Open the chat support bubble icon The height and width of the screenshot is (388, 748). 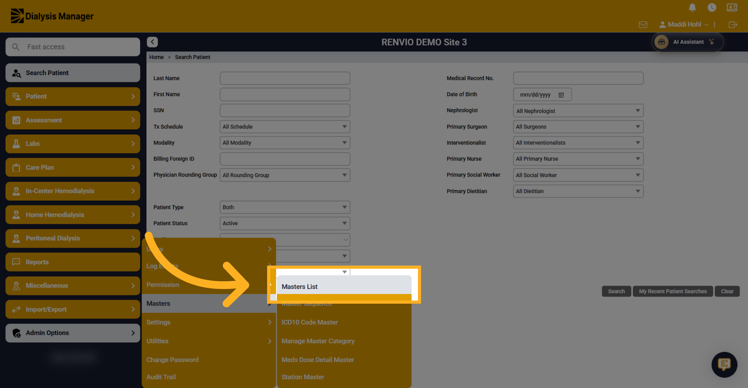pos(724,364)
